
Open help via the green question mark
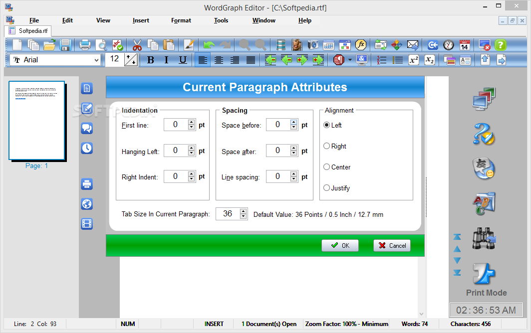[501, 45]
